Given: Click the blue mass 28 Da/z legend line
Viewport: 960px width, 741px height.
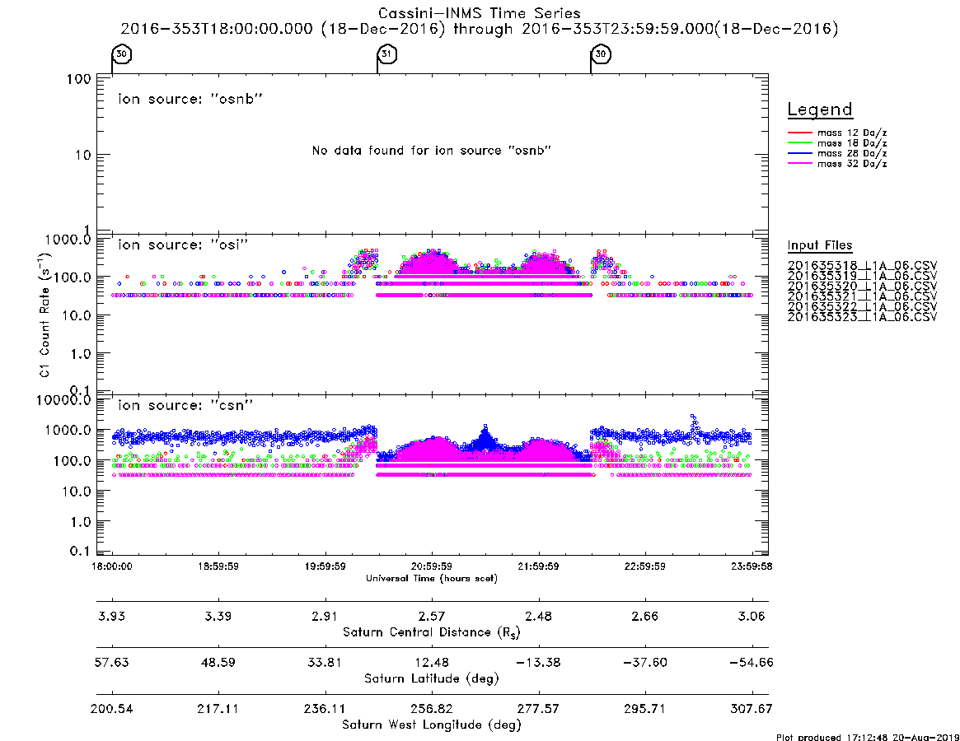Looking at the screenshot, I should click(799, 154).
